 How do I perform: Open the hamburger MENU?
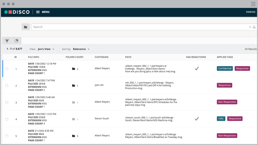(43, 12)
